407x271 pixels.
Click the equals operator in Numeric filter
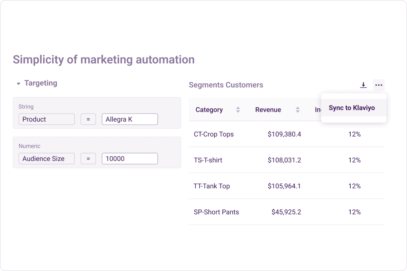tap(88, 158)
